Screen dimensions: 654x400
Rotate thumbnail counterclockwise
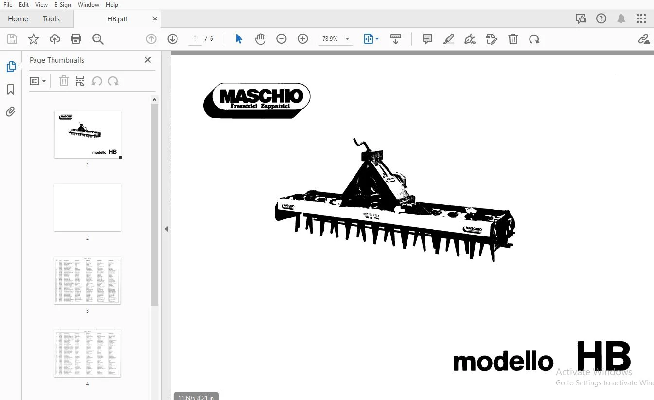click(x=97, y=81)
